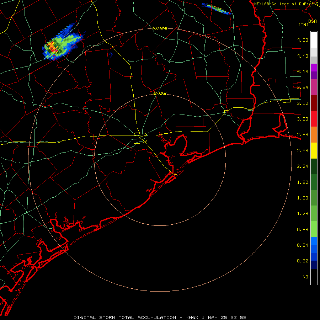Viewport: 320px width, 320px height.
Task: Click the yellow Houston loop highway outline
Action: click(x=140, y=138)
